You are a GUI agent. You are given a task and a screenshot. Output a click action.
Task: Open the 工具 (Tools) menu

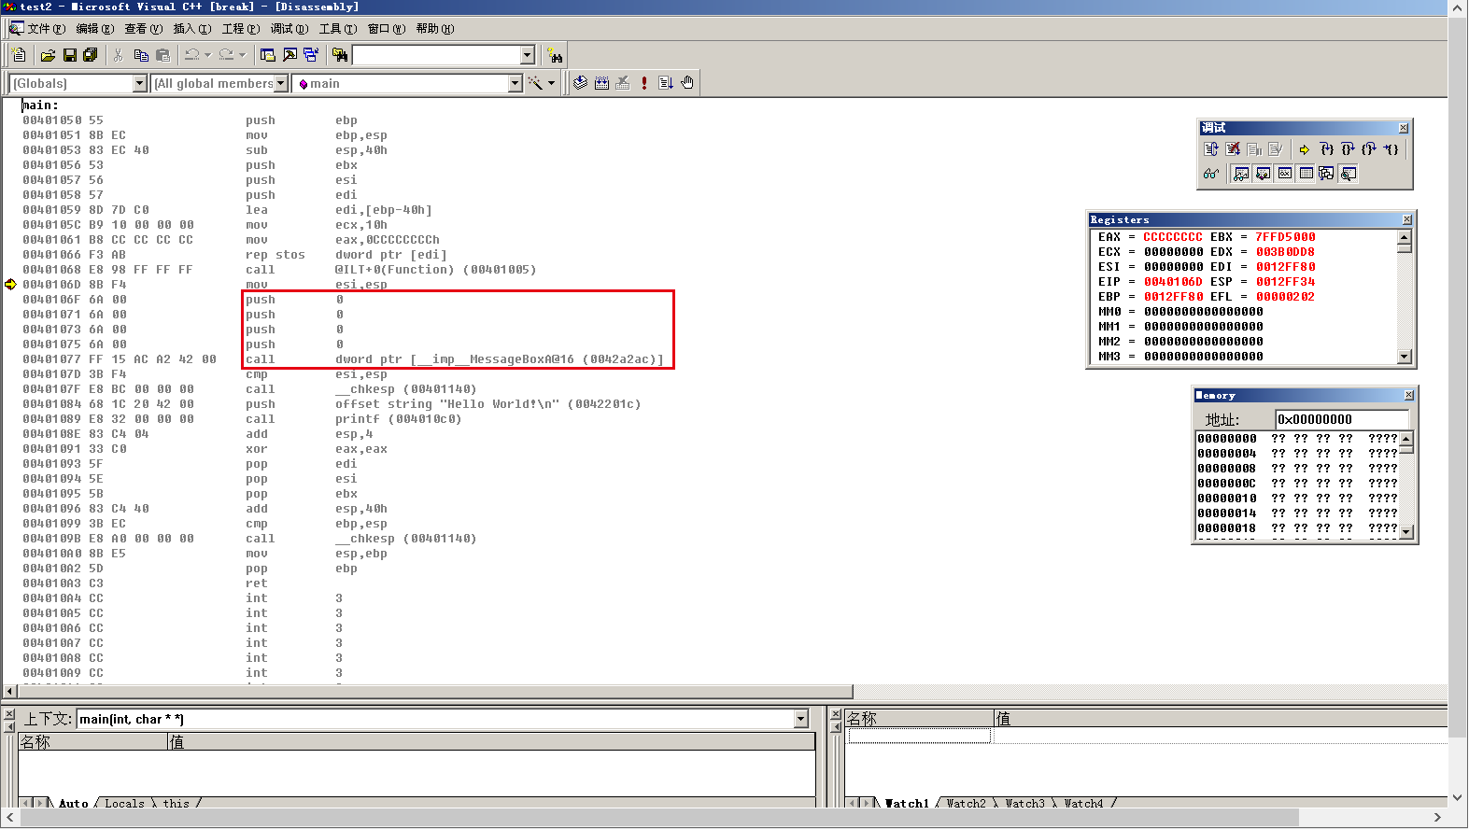tap(338, 29)
